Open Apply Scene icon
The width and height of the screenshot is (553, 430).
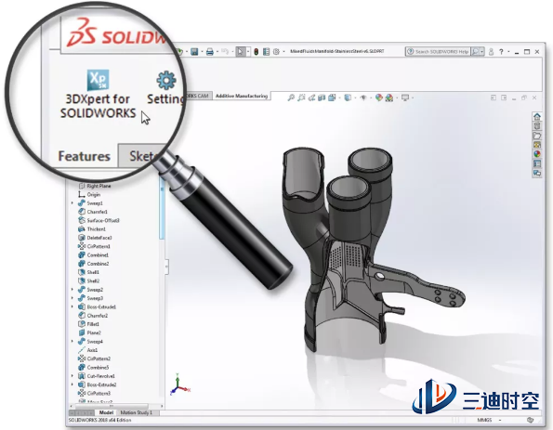[389, 98]
